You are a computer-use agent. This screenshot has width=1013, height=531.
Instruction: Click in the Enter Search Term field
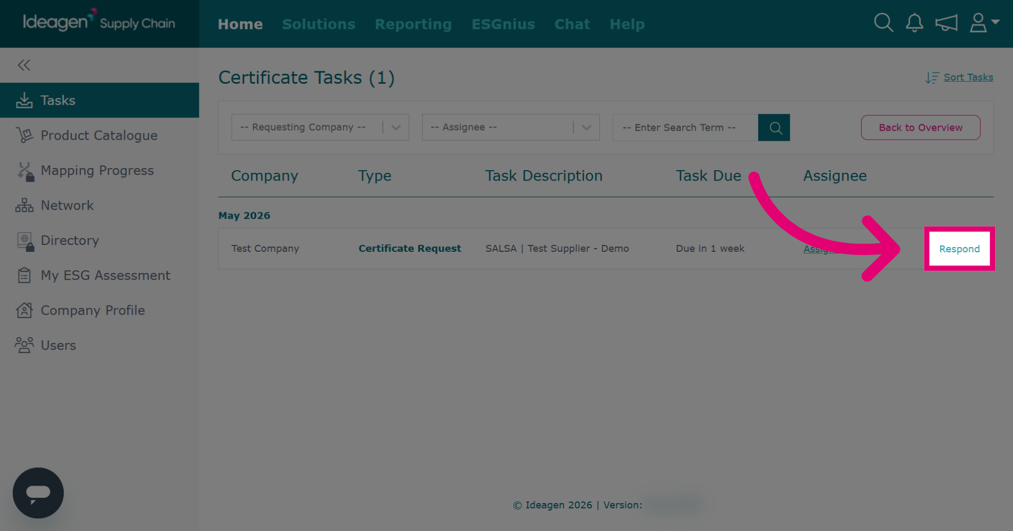[685, 127]
